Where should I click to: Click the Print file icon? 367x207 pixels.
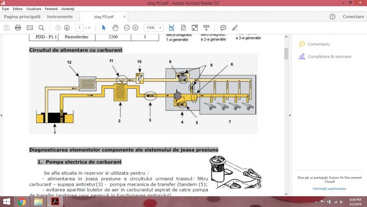pos(18,28)
